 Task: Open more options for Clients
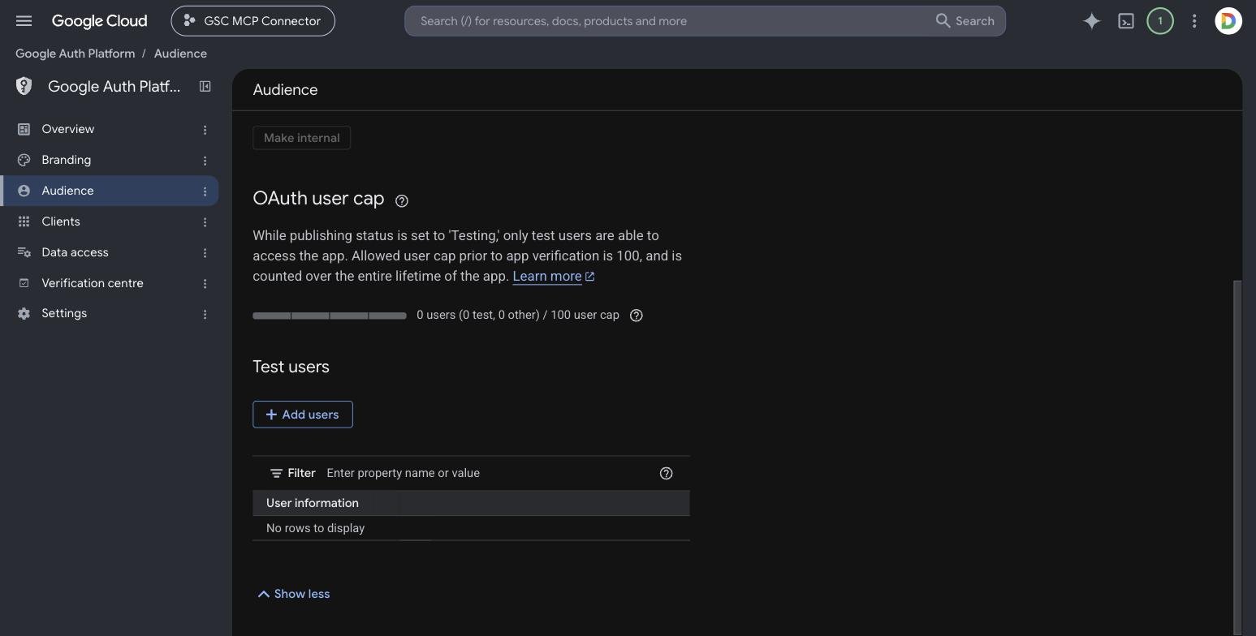tap(205, 222)
